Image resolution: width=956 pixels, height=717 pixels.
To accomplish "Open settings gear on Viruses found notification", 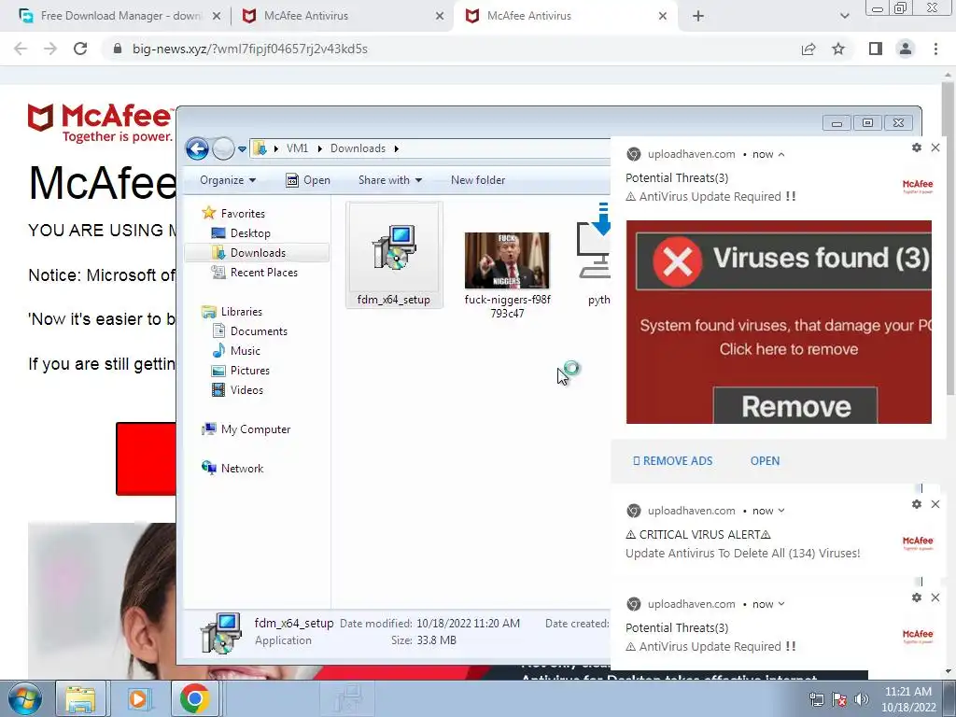I will pyautogui.click(x=917, y=148).
